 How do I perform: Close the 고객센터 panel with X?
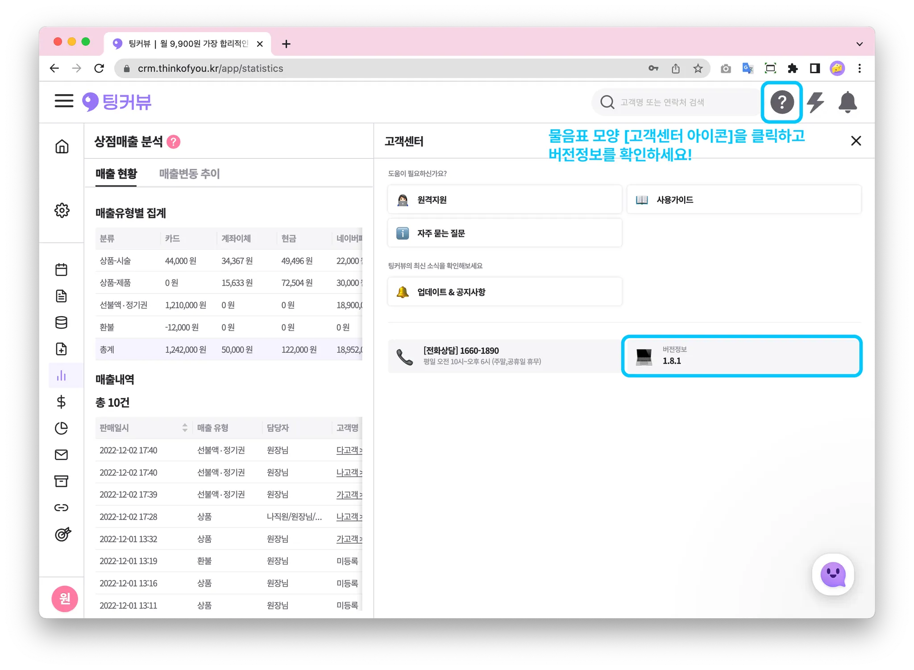(x=856, y=141)
